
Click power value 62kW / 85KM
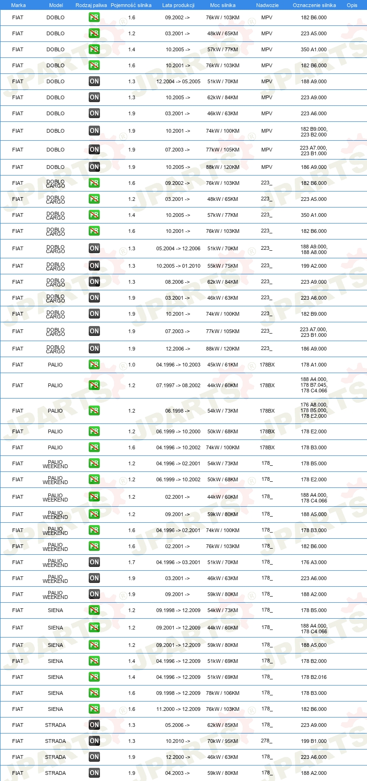pos(223,725)
